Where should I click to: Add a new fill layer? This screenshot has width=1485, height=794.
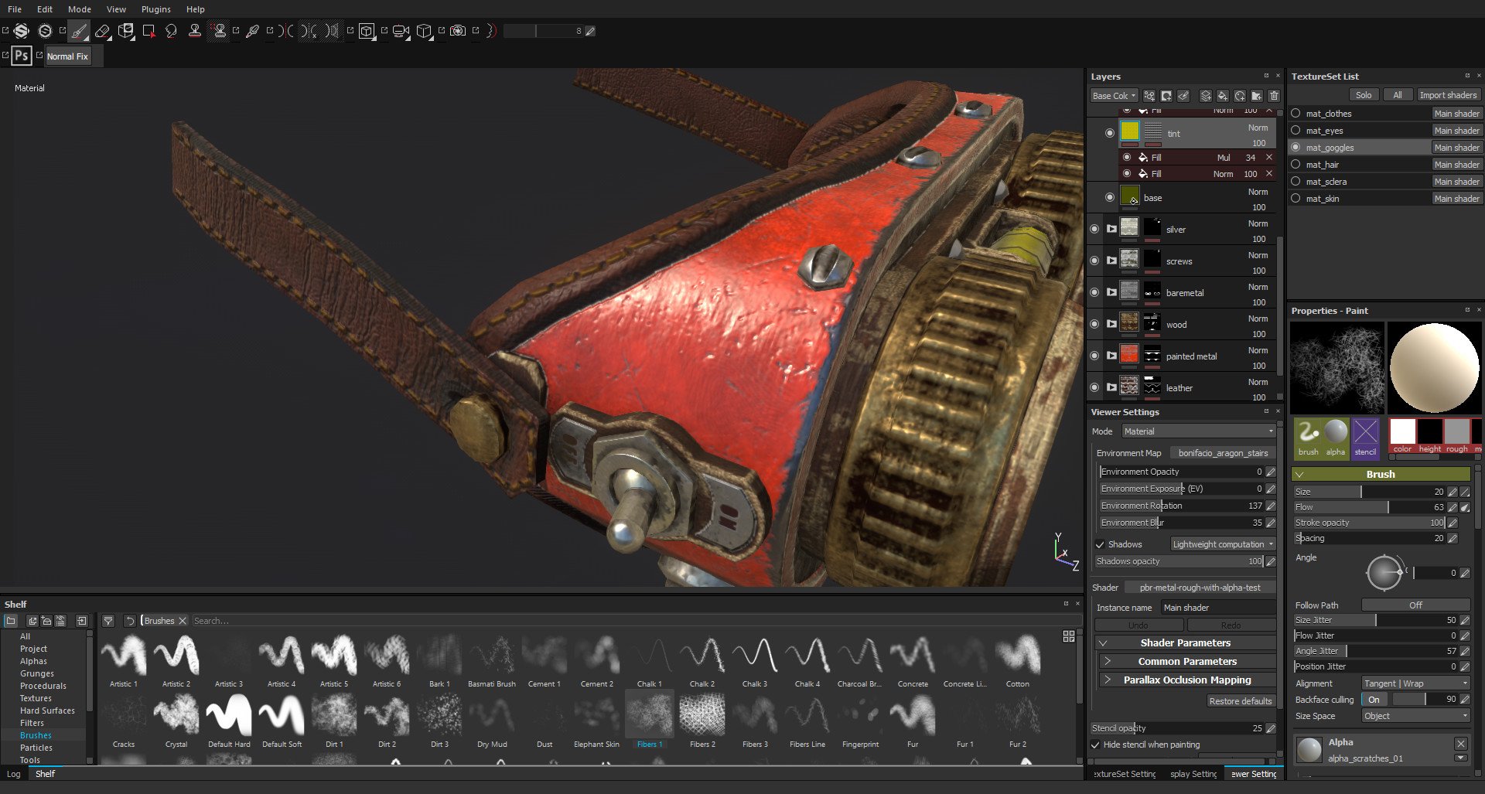click(1222, 96)
